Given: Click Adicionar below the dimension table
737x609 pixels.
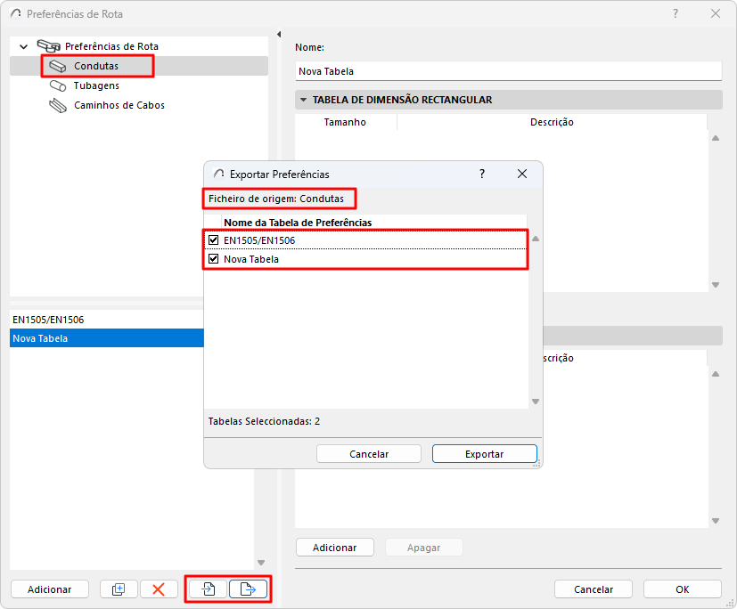Looking at the screenshot, I should coord(335,548).
